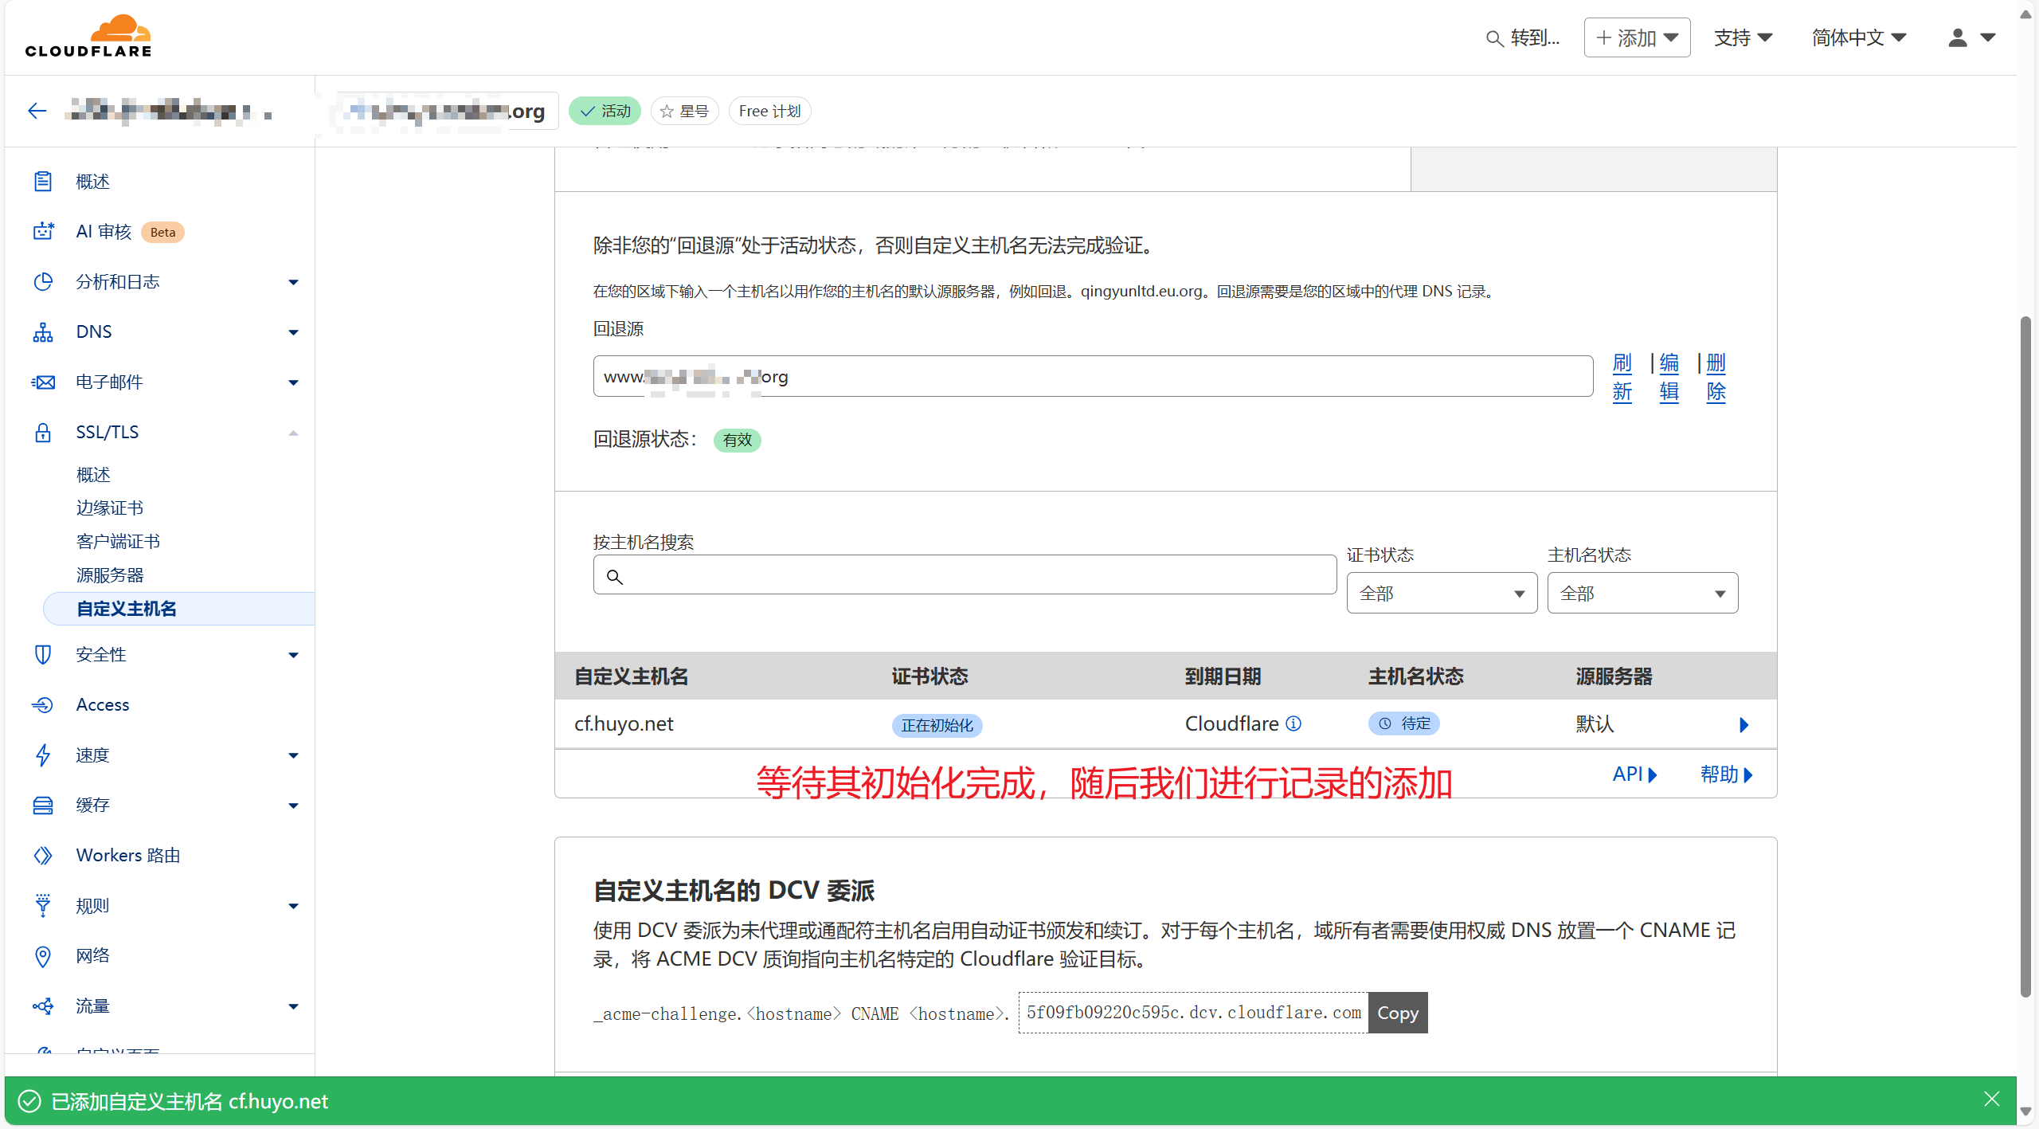Screen dimensions: 2039x1129
Task: Click the Access arrow icon
Action: pyautogui.click(x=43, y=705)
